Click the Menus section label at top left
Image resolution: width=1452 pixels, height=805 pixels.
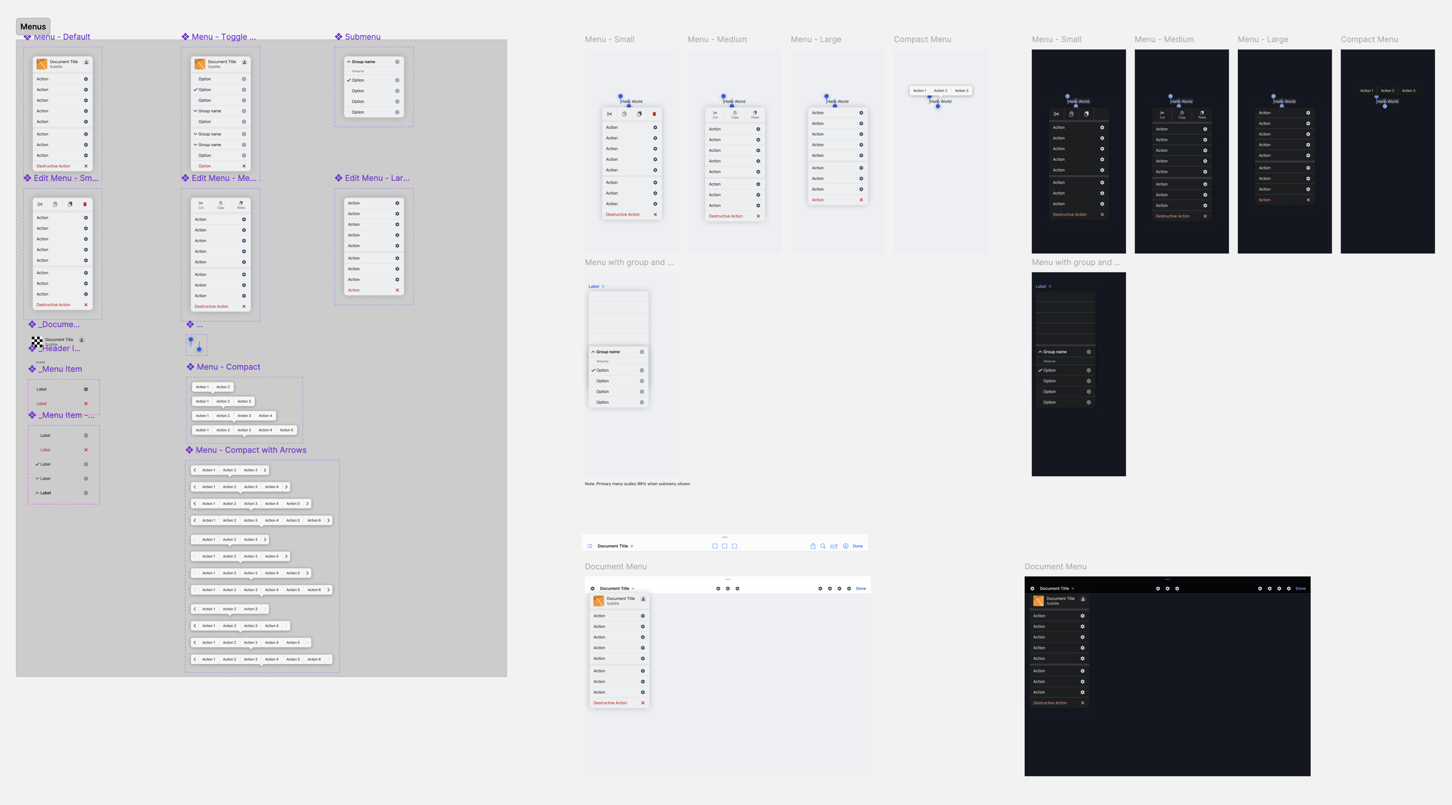tap(33, 27)
